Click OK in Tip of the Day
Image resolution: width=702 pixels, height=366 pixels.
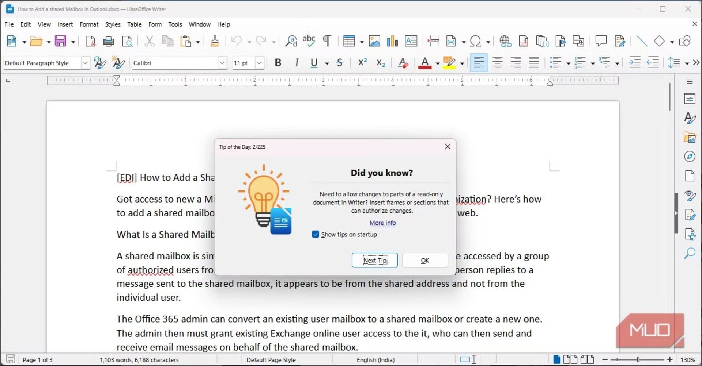[425, 260]
